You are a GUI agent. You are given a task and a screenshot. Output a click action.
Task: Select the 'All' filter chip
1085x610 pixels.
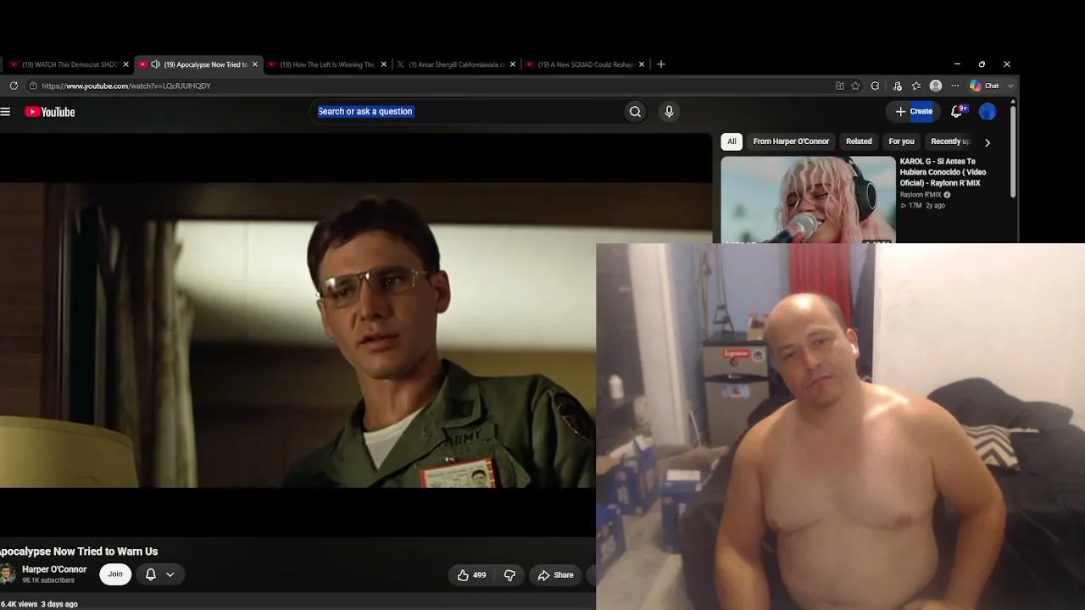point(732,141)
